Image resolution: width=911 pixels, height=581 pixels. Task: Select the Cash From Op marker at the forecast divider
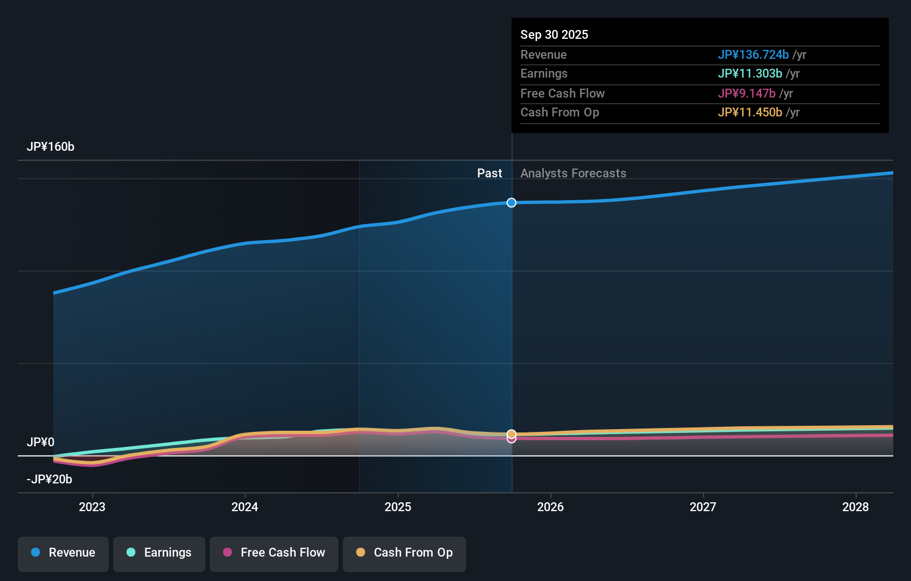coord(511,434)
